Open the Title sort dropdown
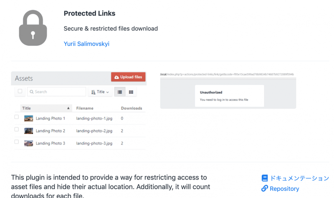334x198 pixels. tap(100, 92)
